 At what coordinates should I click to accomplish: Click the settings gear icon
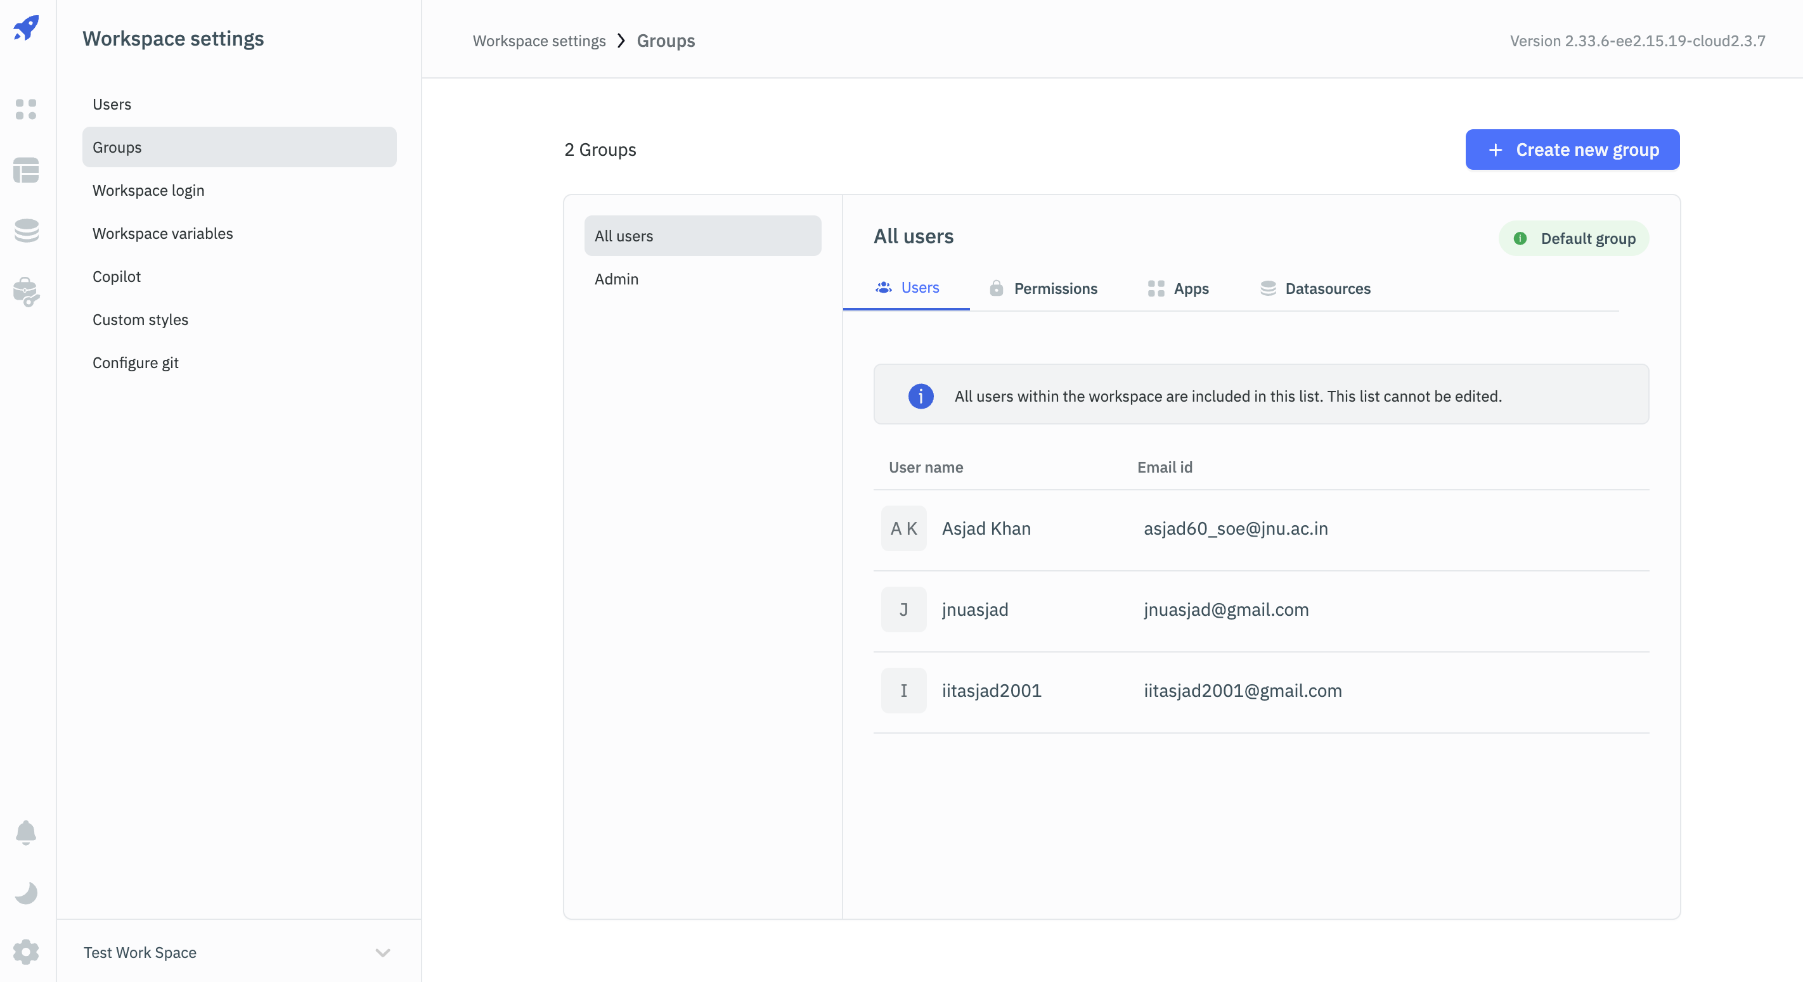26,951
